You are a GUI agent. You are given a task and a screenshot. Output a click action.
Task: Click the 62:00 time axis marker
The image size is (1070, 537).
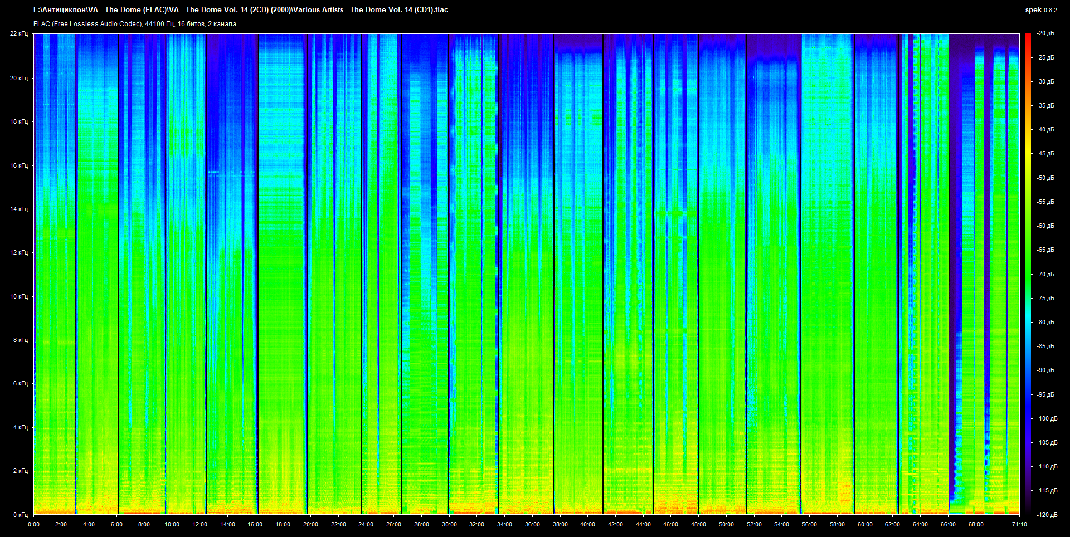point(892,524)
